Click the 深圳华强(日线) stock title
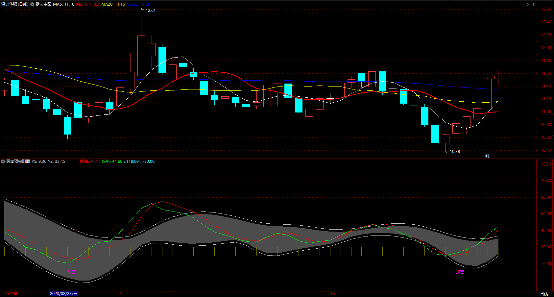The image size is (554, 297). [15, 4]
